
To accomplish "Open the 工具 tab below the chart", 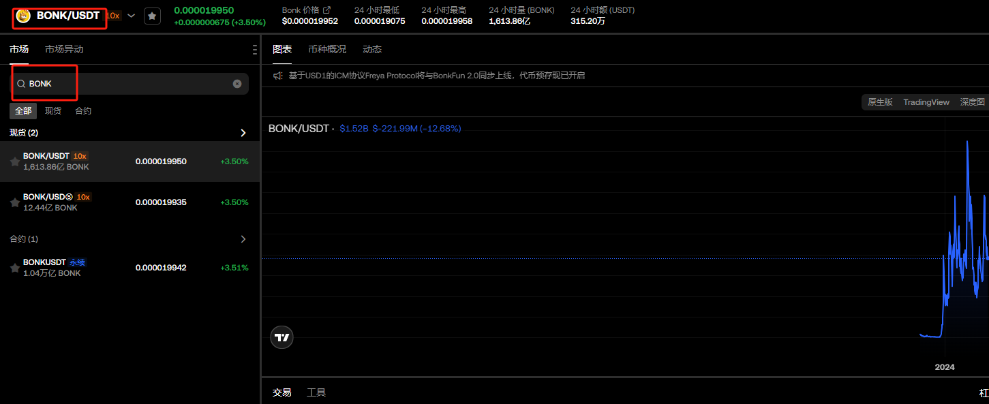I will click(316, 392).
